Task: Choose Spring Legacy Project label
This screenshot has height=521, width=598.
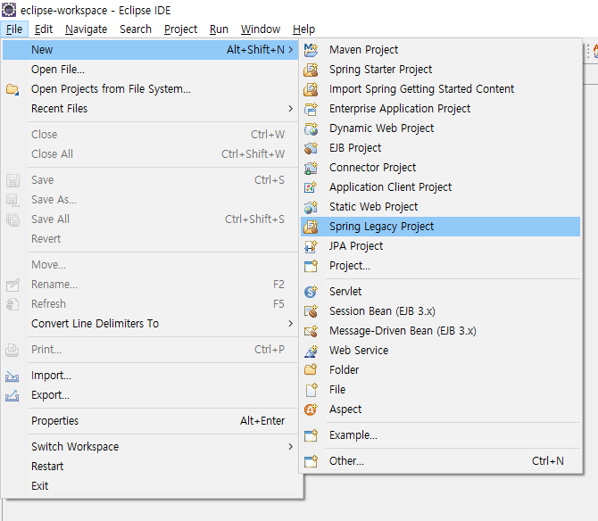Action: 381,227
